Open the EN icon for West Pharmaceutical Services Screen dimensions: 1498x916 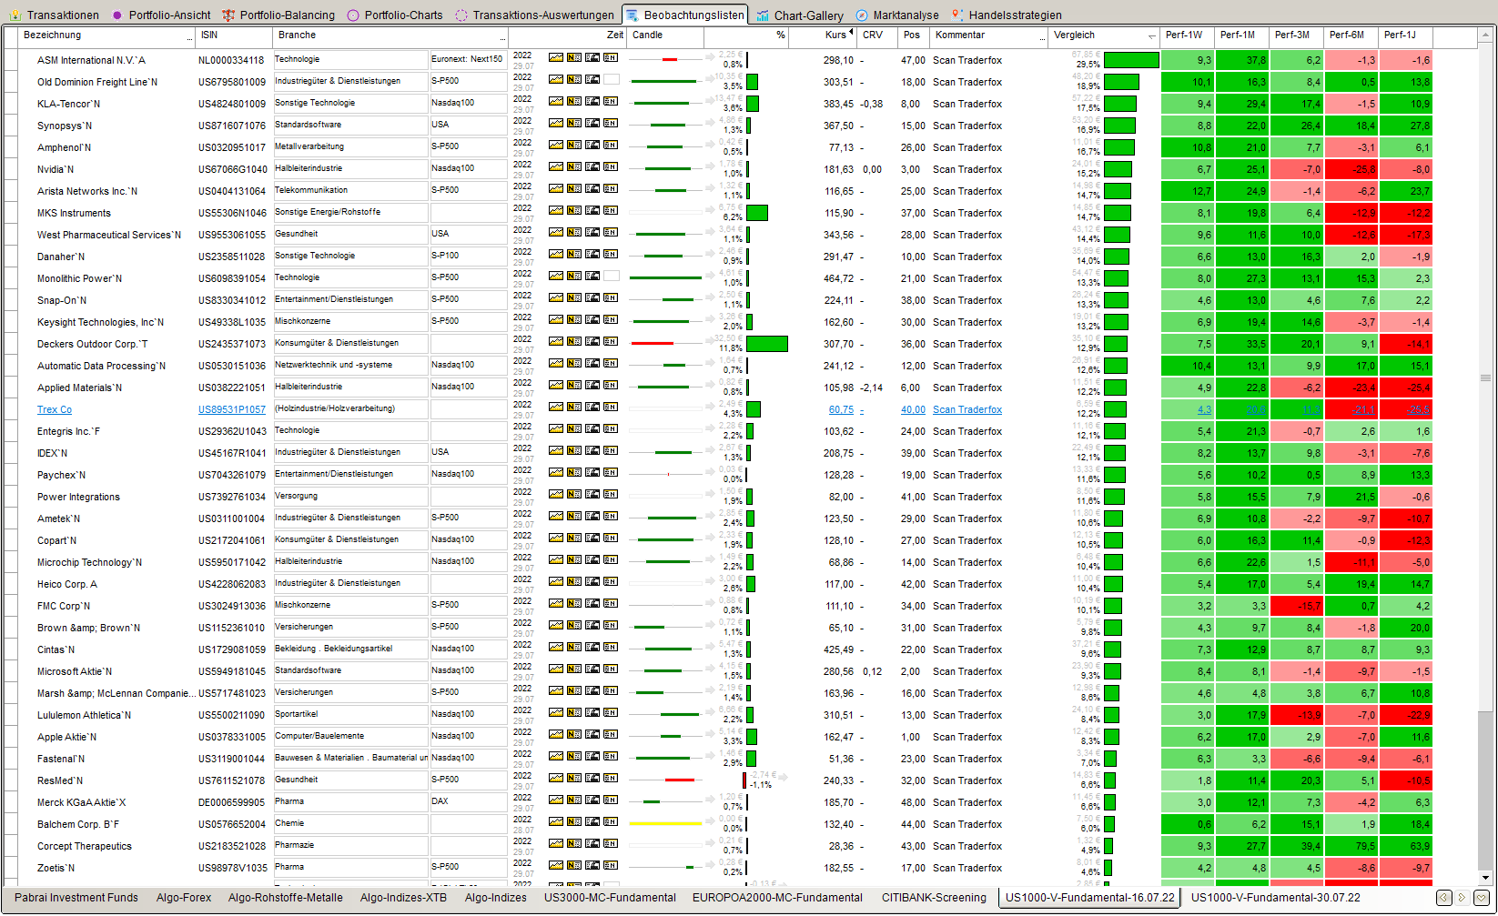pos(611,232)
